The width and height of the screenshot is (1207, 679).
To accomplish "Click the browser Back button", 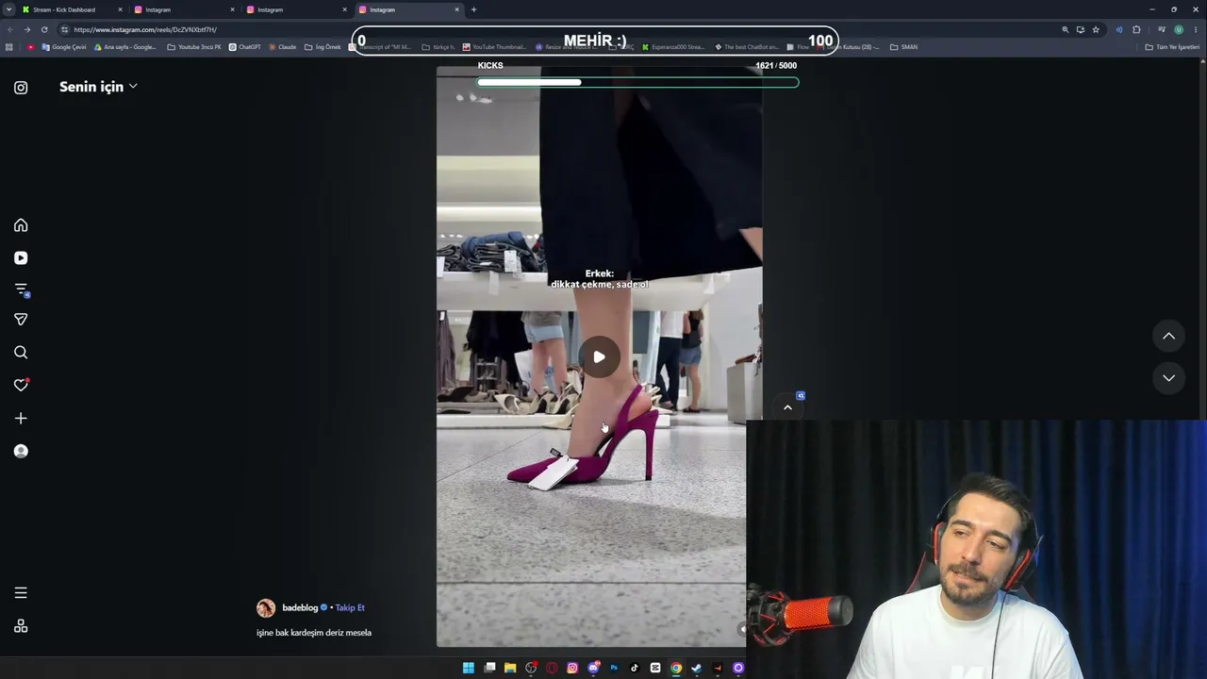I will pyautogui.click(x=9, y=29).
